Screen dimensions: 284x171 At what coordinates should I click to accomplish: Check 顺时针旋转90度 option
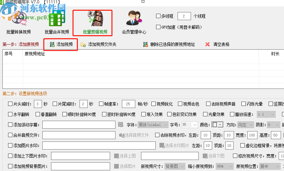(64, 114)
